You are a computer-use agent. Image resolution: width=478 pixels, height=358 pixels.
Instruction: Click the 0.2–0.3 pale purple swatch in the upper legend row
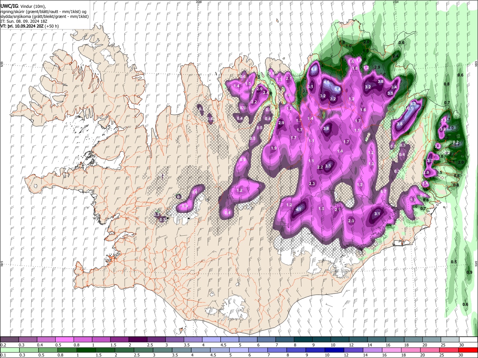click(x=9, y=340)
